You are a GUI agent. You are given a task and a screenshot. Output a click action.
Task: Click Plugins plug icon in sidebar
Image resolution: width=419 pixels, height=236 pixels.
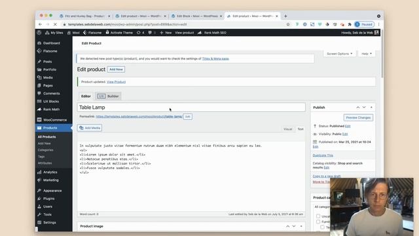click(39, 199)
